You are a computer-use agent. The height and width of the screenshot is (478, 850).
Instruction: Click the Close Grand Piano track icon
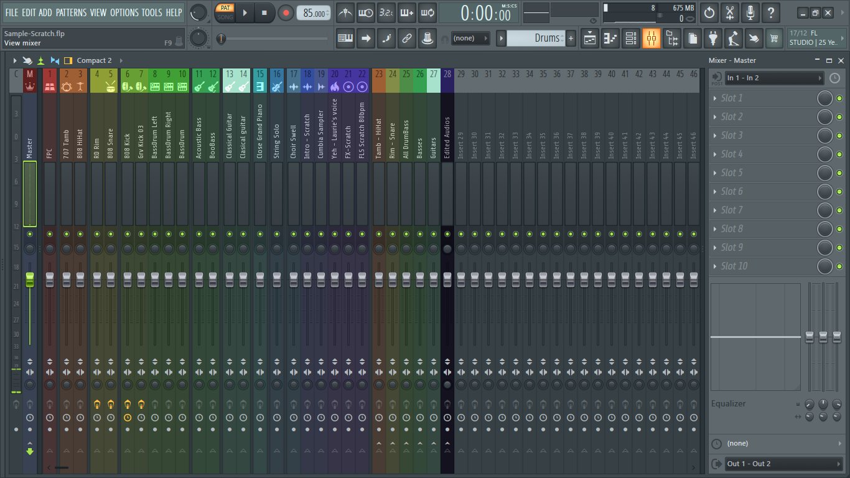pos(259,87)
